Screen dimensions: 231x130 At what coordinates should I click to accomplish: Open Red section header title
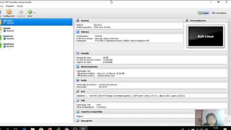coord(83,91)
